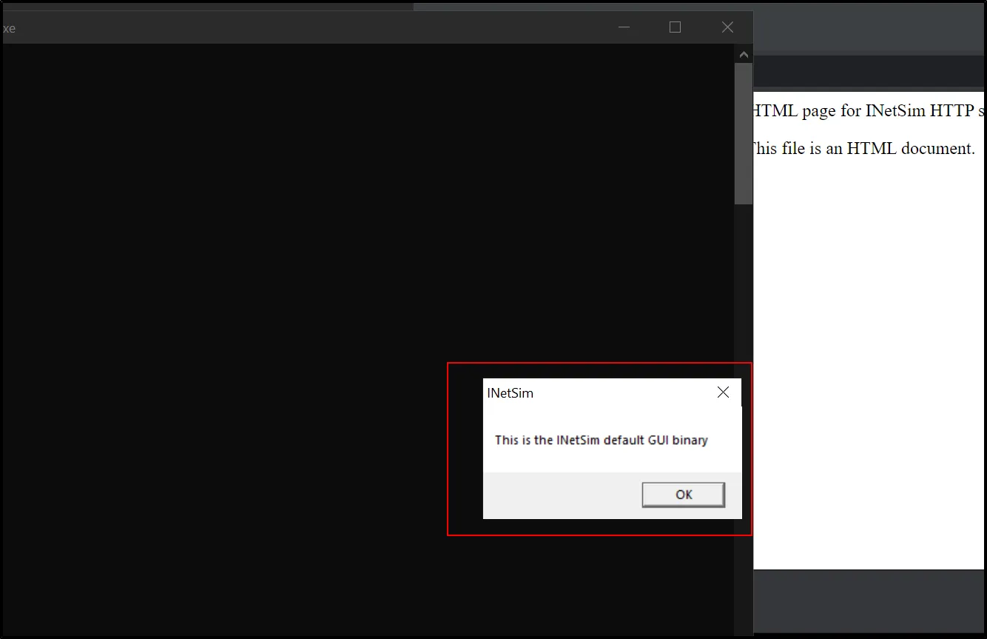Click the 'This file is an HTML document' line
This screenshot has width=987, height=639.
coord(862,148)
